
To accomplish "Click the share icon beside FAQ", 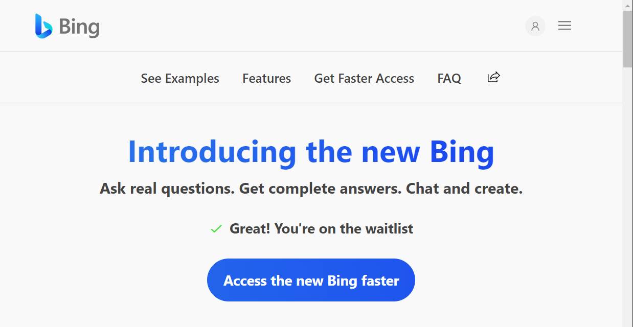I will (493, 78).
